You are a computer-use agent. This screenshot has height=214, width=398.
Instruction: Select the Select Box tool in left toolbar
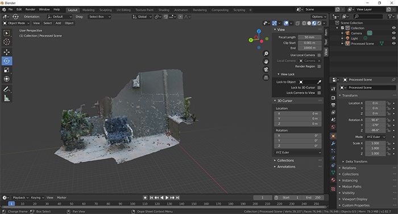pyautogui.click(x=7, y=33)
